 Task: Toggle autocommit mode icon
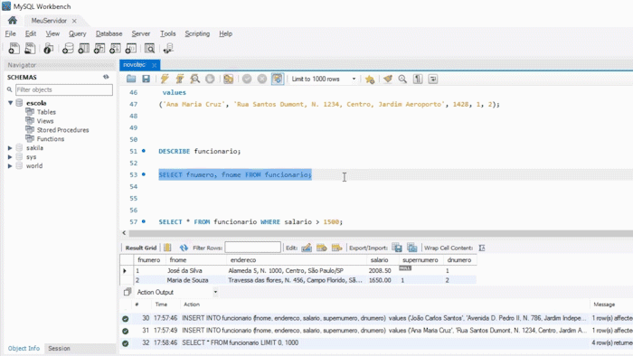click(x=278, y=79)
